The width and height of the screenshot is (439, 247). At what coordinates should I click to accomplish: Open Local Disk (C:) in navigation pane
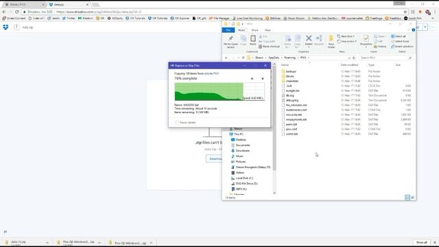coord(244,178)
